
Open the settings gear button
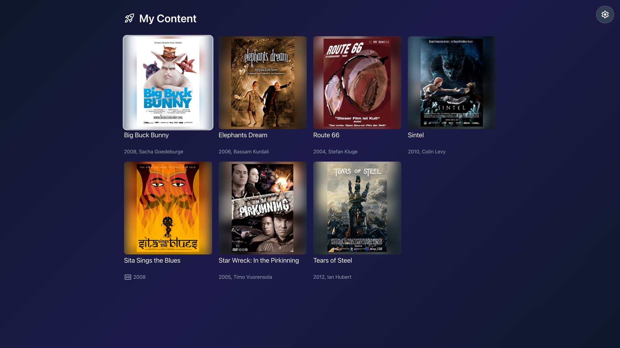605,15
